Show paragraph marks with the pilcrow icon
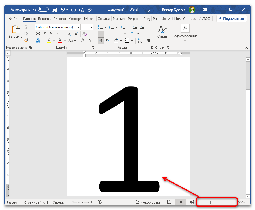This screenshot has height=210, width=255. (x=148, y=41)
